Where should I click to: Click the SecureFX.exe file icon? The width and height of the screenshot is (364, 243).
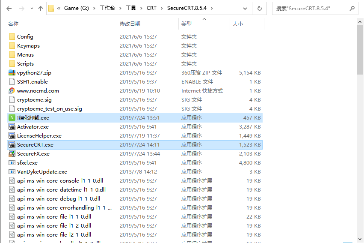12,154
